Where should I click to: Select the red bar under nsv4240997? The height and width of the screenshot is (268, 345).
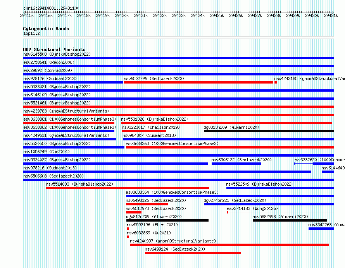coord(229,245)
